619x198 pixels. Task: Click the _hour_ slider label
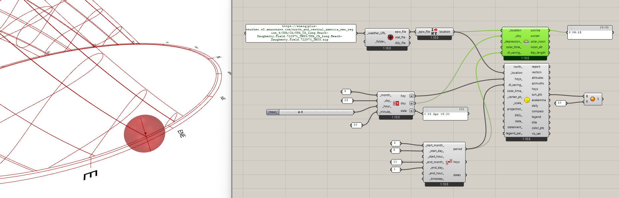pos(273,112)
